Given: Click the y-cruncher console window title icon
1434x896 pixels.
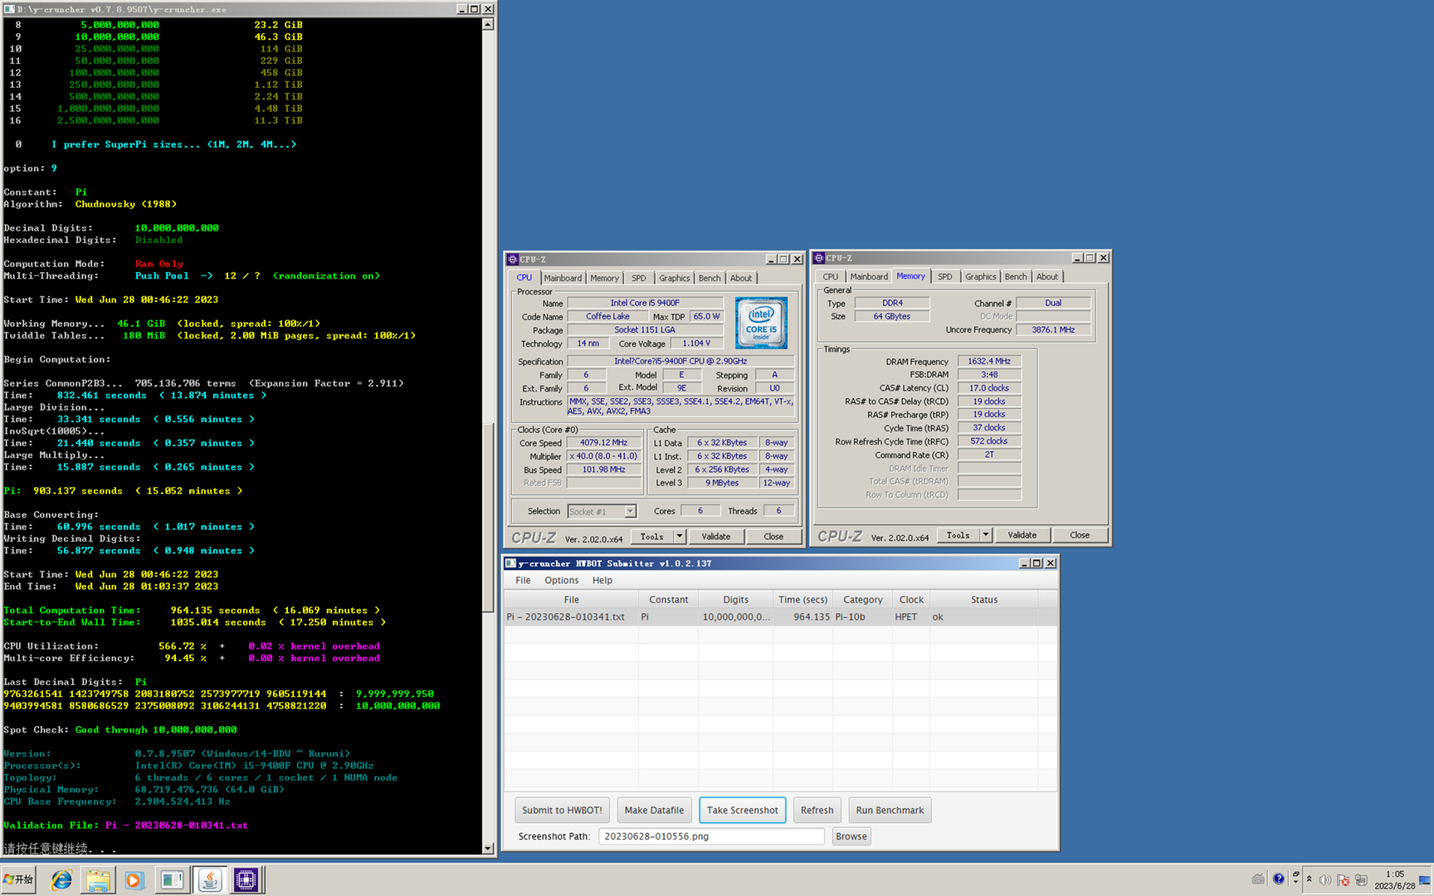Looking at the screenshot, I should [x=9, y=9].
